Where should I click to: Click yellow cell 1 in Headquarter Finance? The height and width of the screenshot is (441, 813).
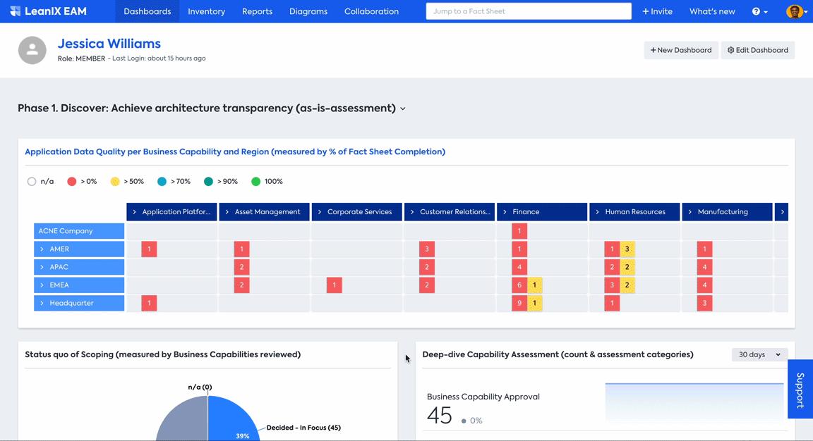[534, 304]
